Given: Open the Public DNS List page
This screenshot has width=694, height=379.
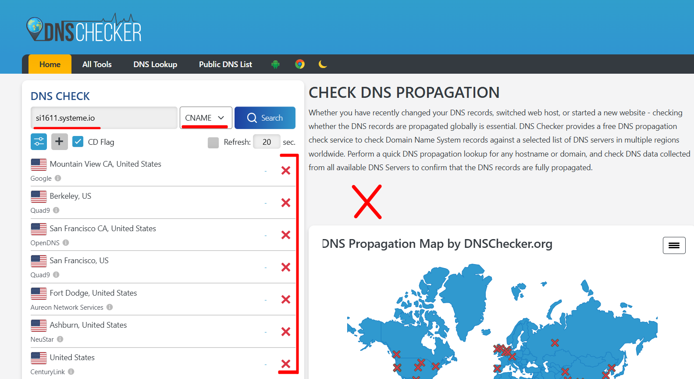Looking at the screenshot, I should [225, 64].
